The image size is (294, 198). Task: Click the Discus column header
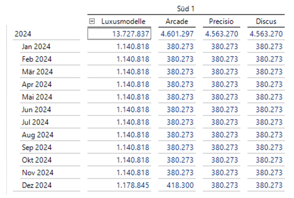click(266, 21)
